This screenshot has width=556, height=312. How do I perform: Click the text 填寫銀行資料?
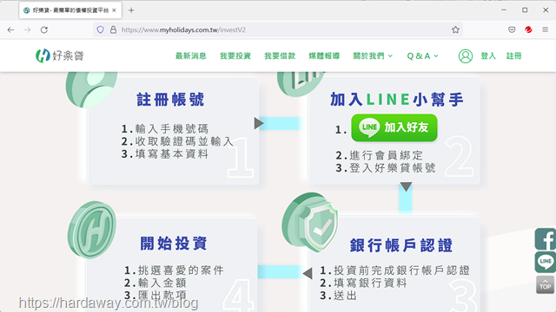[x=370, y=283]
